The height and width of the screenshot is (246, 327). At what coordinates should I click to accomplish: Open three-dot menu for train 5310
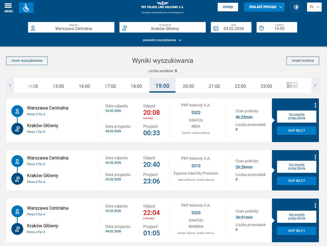(x=315, y=157)
